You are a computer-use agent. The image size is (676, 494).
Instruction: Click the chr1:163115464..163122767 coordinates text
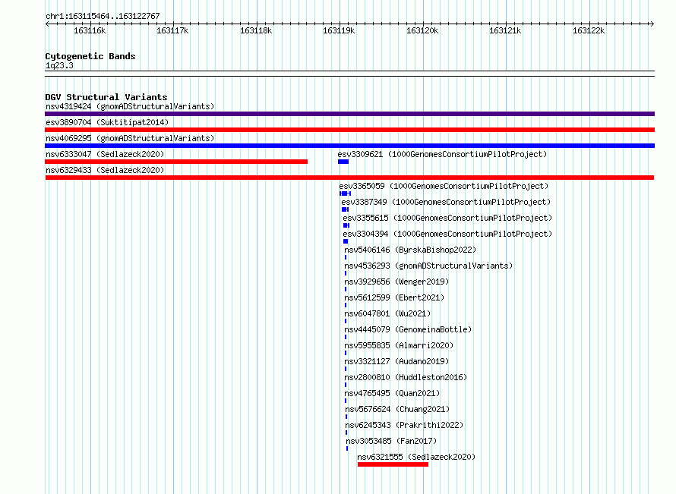(x=103, y=16)
